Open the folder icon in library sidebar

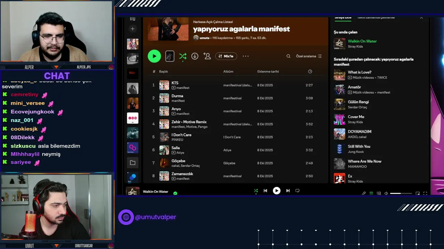tap(133, 163)
